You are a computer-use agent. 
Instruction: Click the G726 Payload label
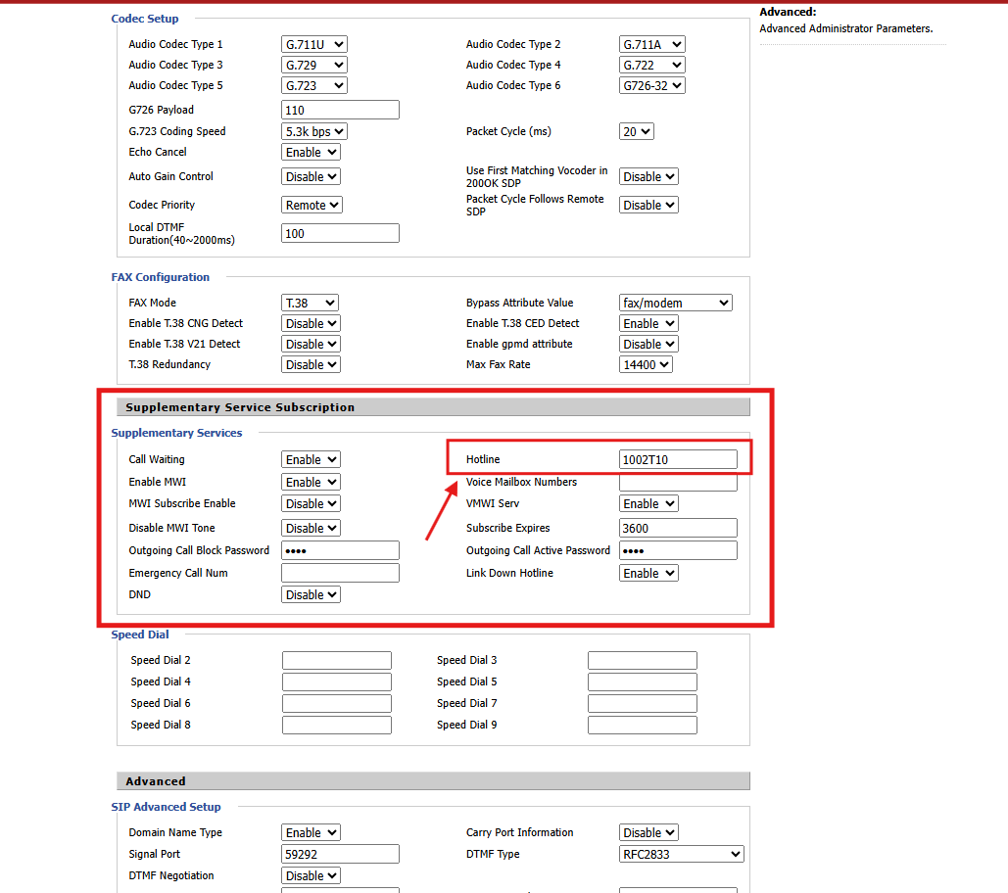(161, 110)
